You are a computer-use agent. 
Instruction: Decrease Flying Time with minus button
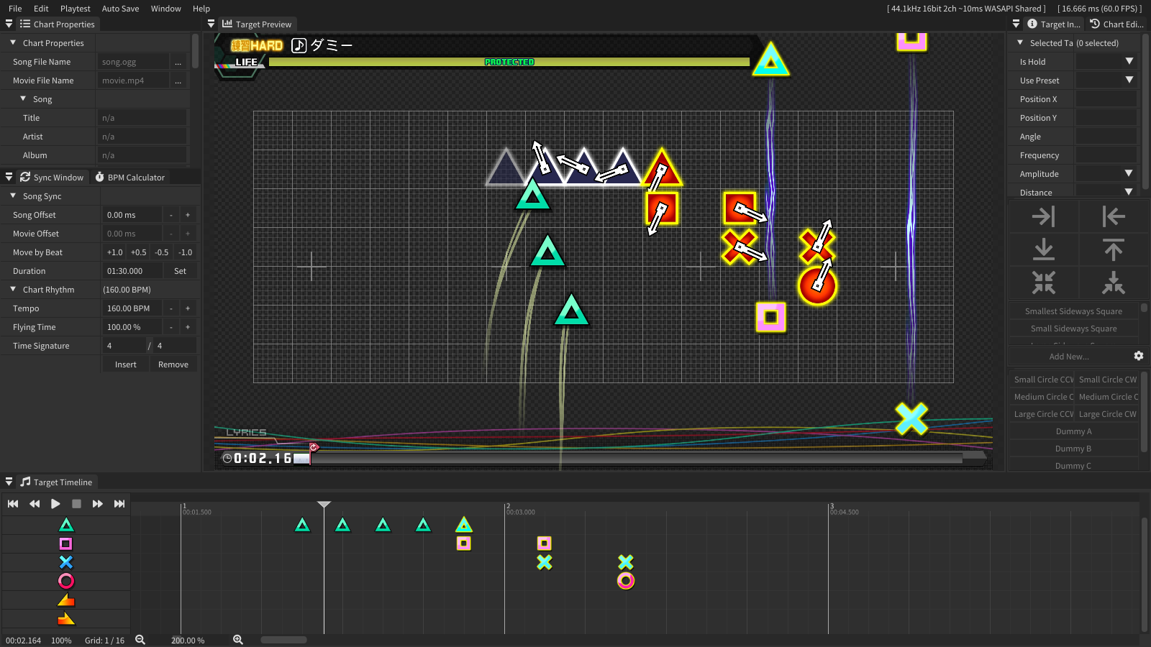pyautogui.click(x=170, y=327)
